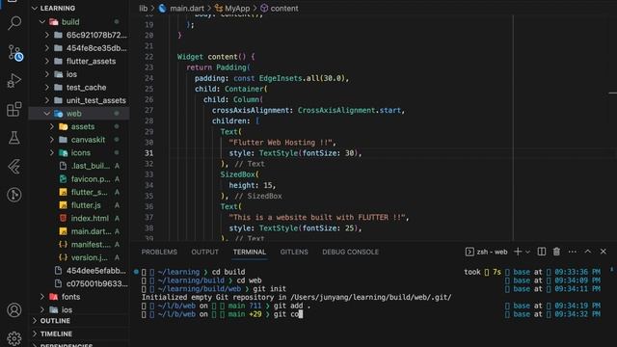617x347 pixels.
Task: Click main.dart in the breadcrumb
Action: [x=186, y=9]
